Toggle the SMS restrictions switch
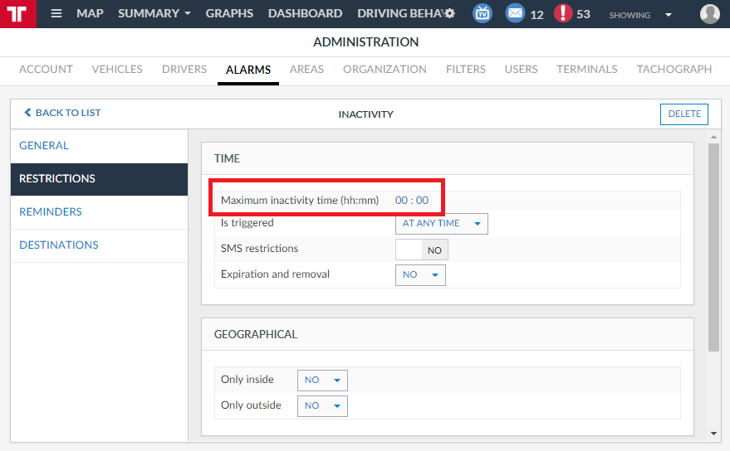 421,250
